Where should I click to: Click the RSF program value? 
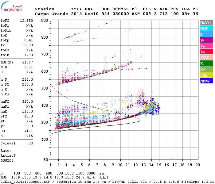(x=136, y=14)
